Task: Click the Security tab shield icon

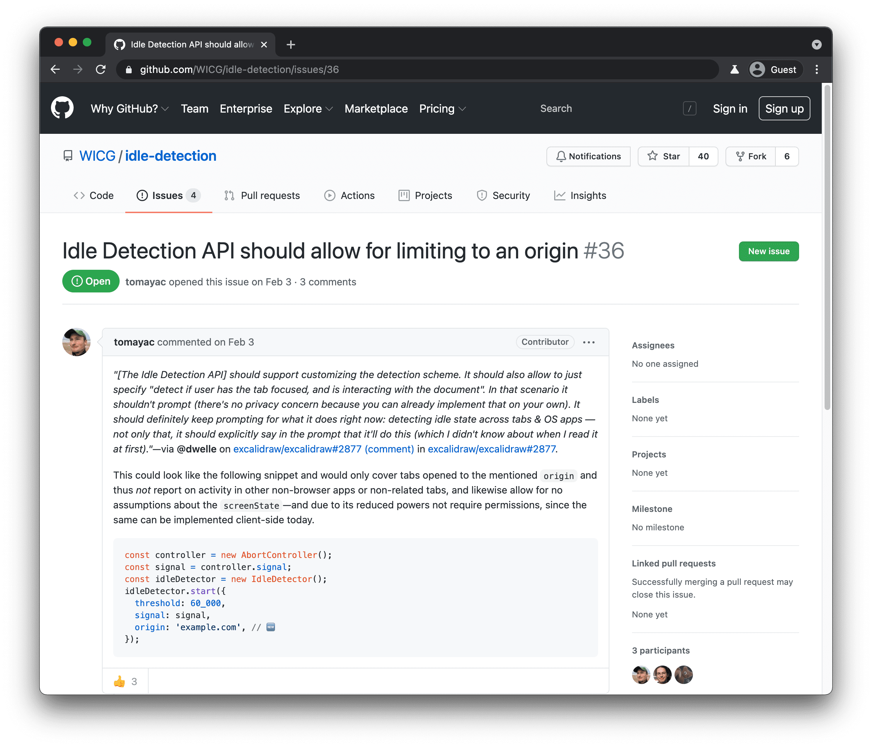Action: [481, 196]
